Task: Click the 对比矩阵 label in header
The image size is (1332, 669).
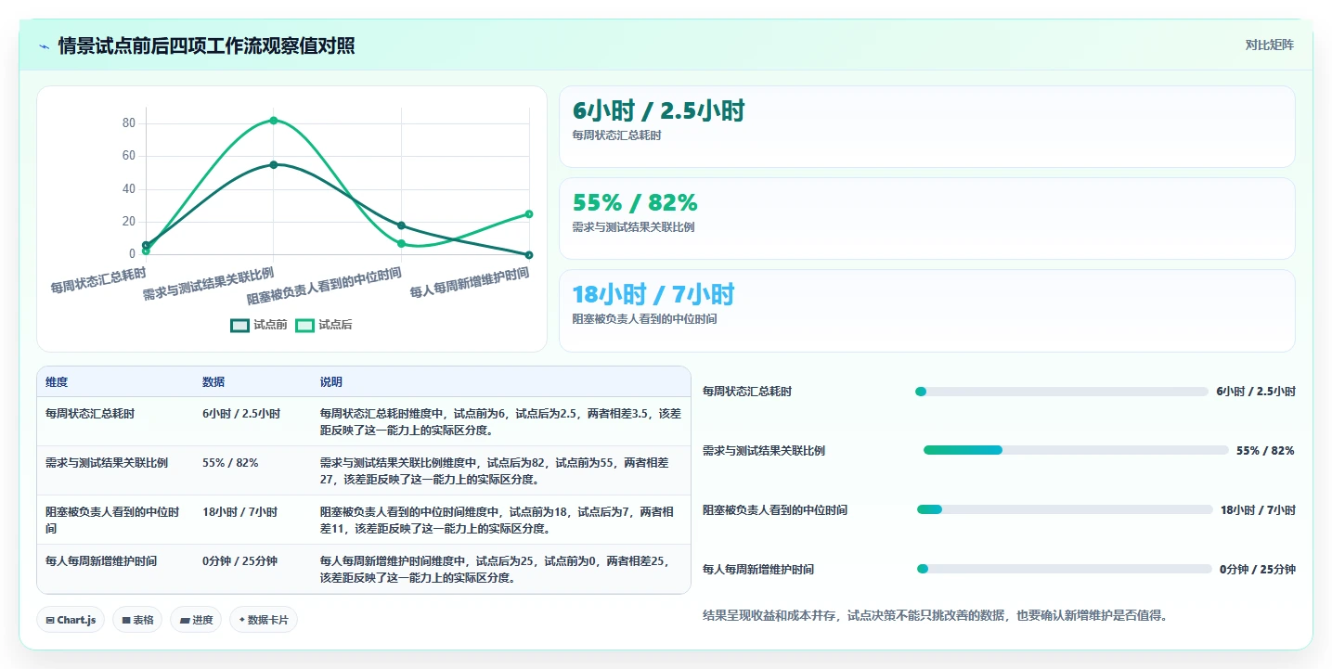Action: point(1269,45)
